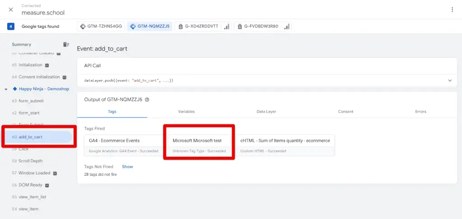This screenshot has height=219, width=462.
Task: Click the clear summary list icon
Action: [66, 44]
